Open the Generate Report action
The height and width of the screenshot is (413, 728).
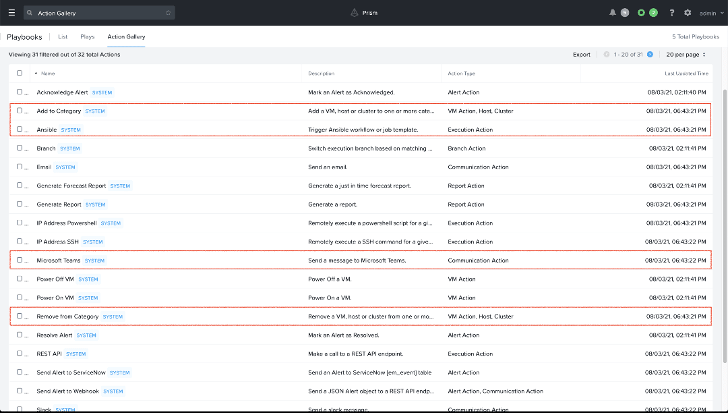click(59, 204)
